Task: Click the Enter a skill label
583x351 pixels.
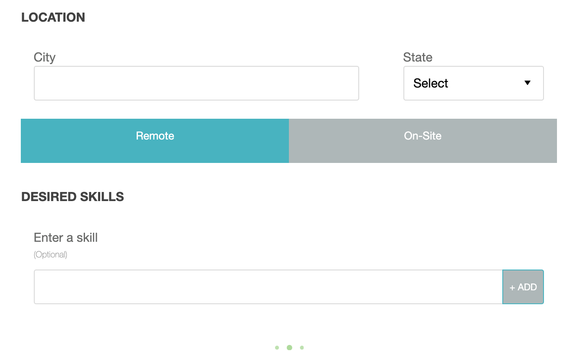Action: (x=66, y=237)
